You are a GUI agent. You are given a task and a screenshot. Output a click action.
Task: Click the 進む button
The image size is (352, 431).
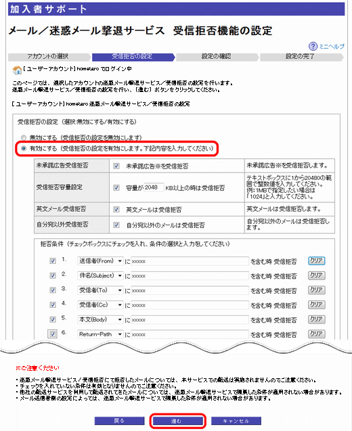click(177, 421)
